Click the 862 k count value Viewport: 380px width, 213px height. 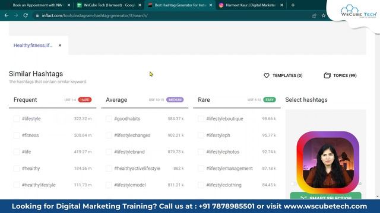coord(179,168)
